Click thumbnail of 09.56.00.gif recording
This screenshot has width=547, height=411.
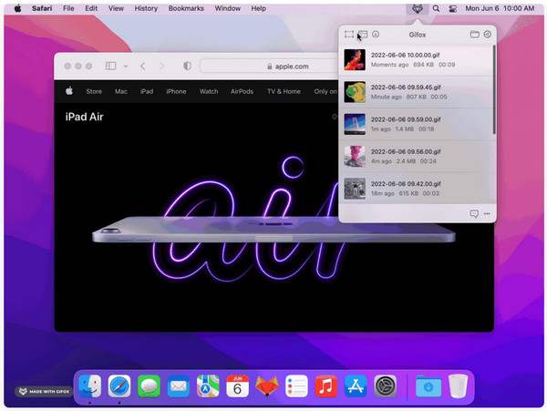pos(355,156)
